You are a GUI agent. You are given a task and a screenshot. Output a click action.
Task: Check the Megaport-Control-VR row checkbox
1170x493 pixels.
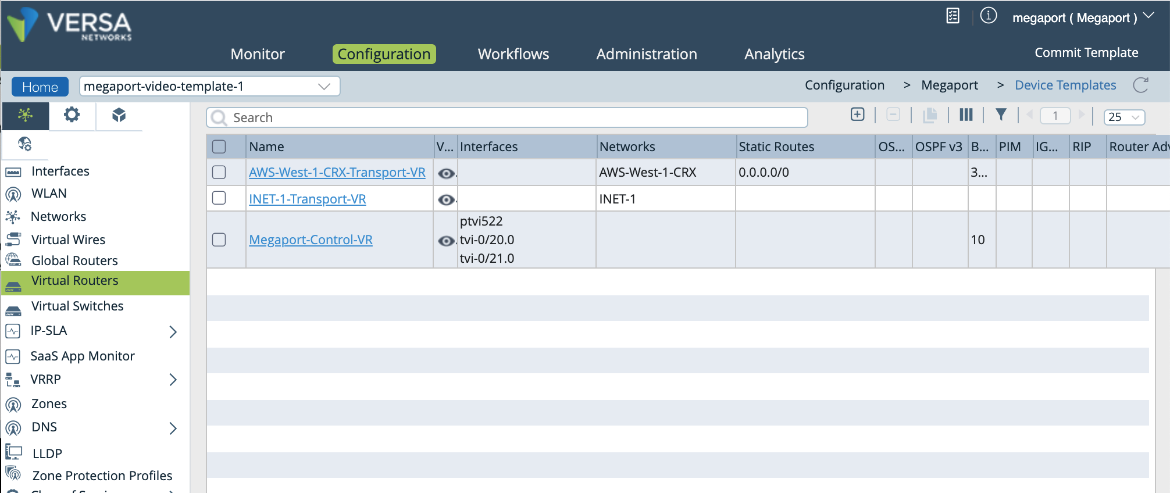click(x=219, y=240)
